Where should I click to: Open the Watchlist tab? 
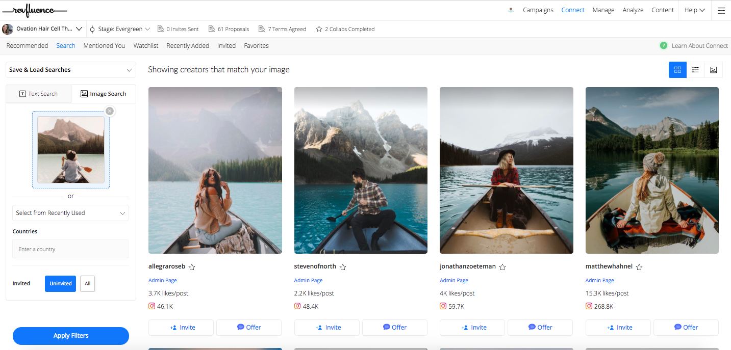click(x=145, y=45)
